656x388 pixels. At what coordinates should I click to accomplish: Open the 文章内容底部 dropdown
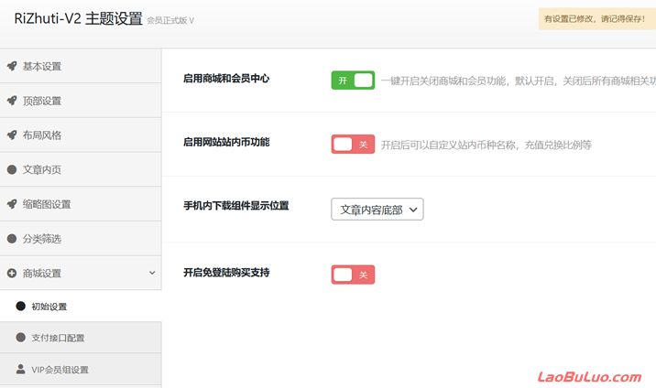tap(377, 210)
